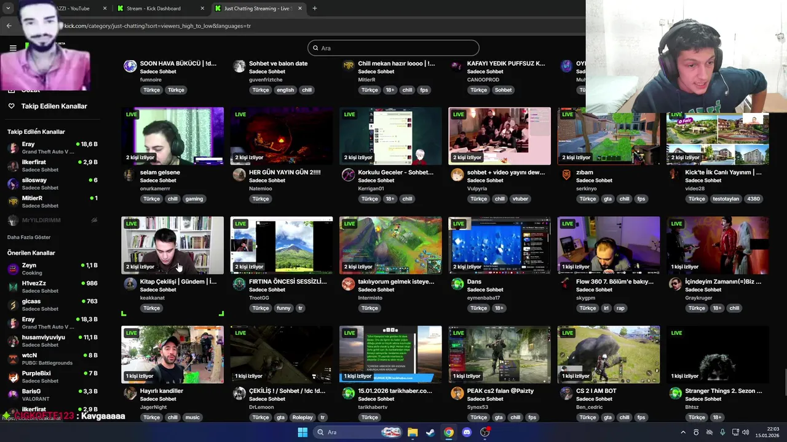787x442 pixels.
Task: Expand hidden system tray icons chevron
Action: pos(682,432)
